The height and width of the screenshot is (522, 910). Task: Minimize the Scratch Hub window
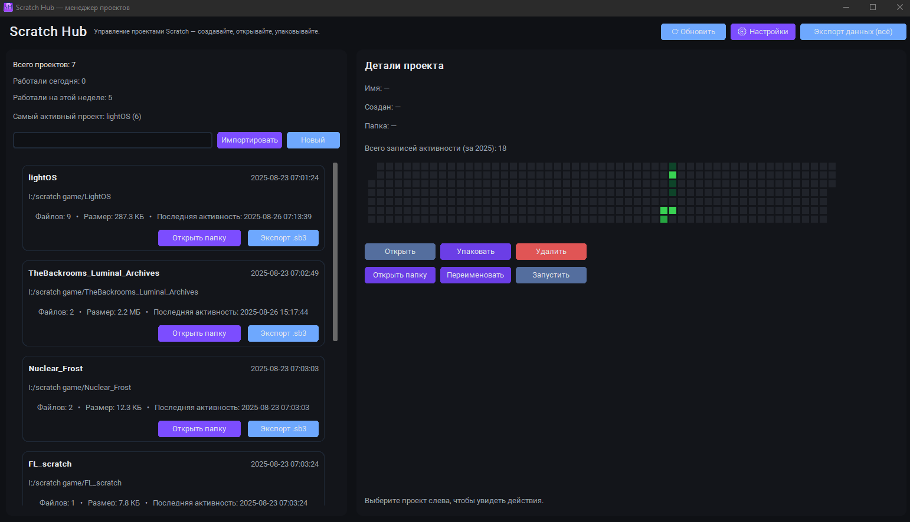[846, 7]
